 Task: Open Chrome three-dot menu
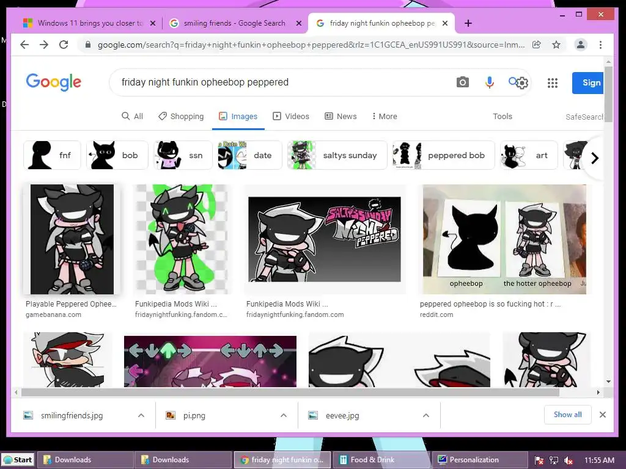(600, 45)
